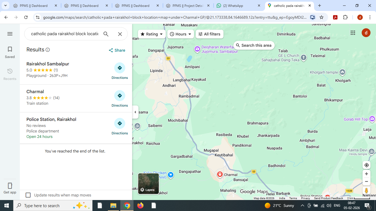Switch map view using Layers thumbnail

(148, 184)
